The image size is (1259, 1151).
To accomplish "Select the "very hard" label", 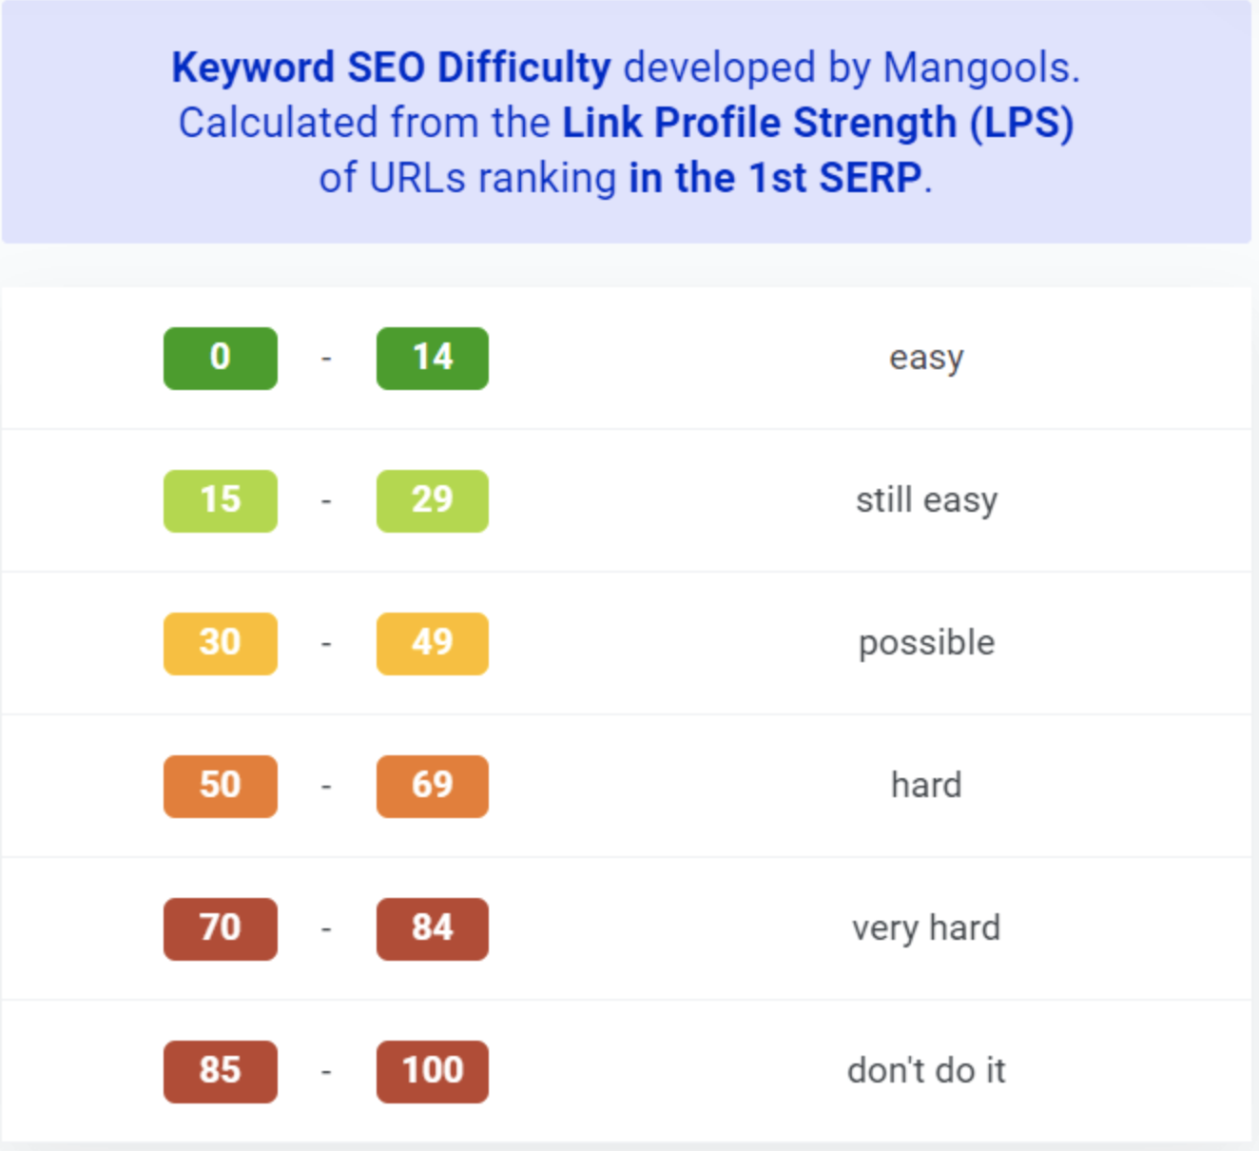I will click(x=926, y=928).
